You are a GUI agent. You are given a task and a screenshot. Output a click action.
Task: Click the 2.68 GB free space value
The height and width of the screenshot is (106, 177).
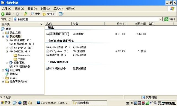point(141,34)
